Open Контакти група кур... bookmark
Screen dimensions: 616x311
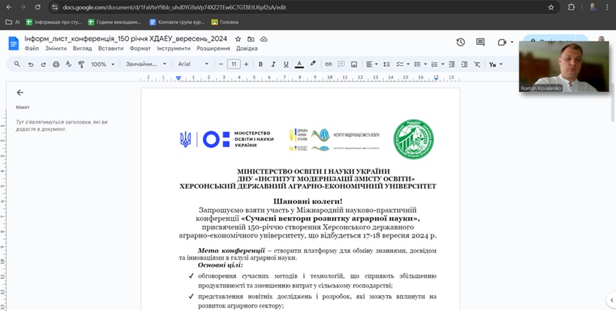177,22
